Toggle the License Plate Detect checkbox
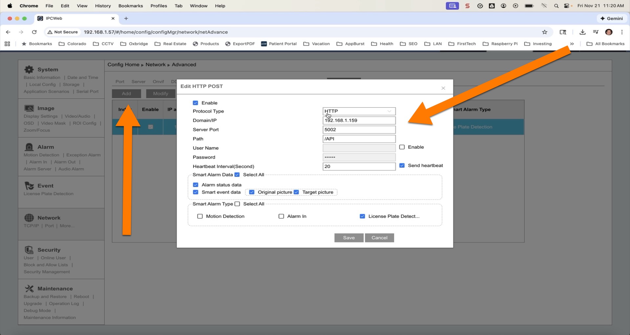 tap(362, 216)
